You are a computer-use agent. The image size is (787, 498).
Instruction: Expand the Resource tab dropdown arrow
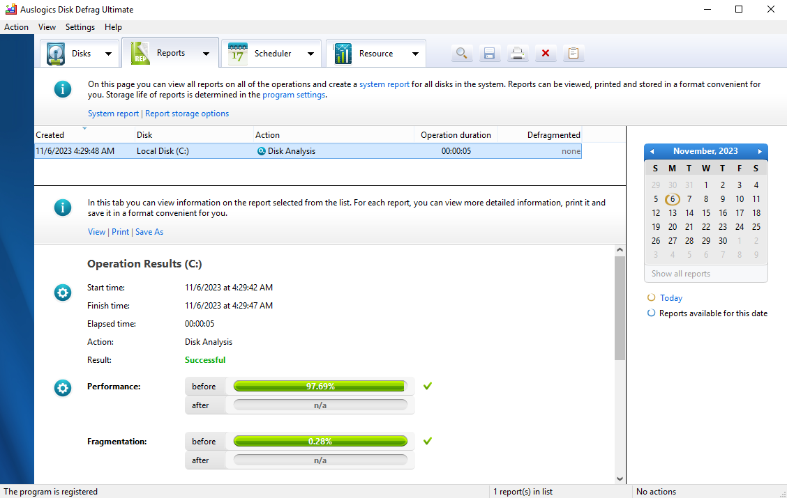point(415,54)
